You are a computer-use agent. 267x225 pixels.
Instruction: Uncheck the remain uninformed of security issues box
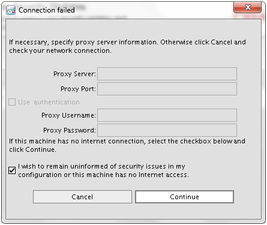click(12, 170)
